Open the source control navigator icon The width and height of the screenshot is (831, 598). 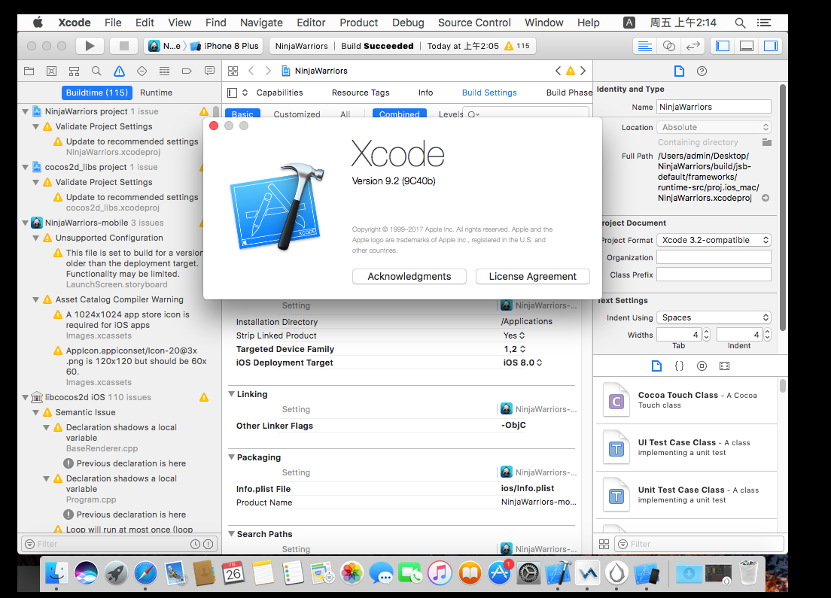(51, 71)
